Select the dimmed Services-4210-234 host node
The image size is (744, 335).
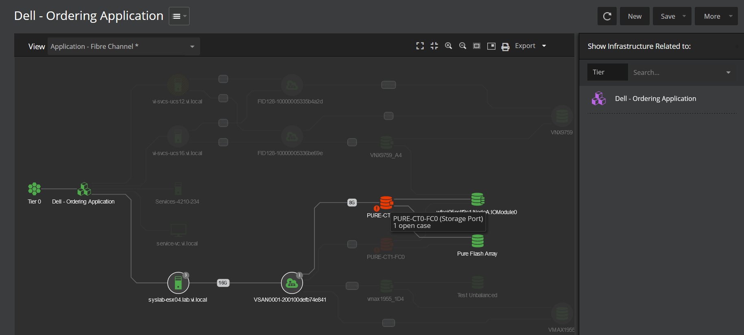(178, 189)
